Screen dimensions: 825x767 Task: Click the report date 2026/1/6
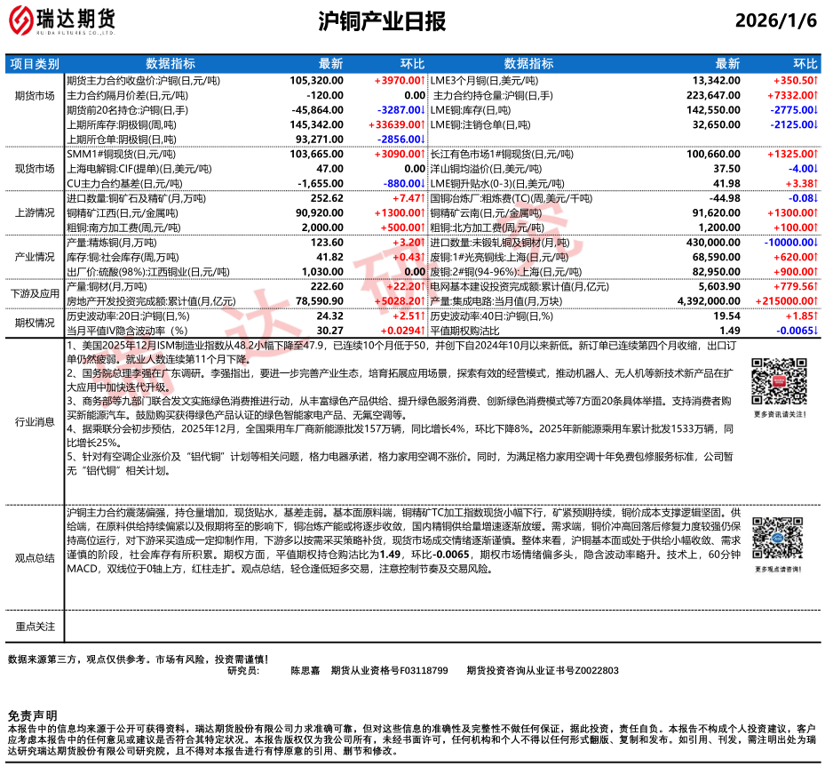[775, 22]
